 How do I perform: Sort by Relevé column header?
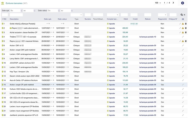click(x=148, y=19)
